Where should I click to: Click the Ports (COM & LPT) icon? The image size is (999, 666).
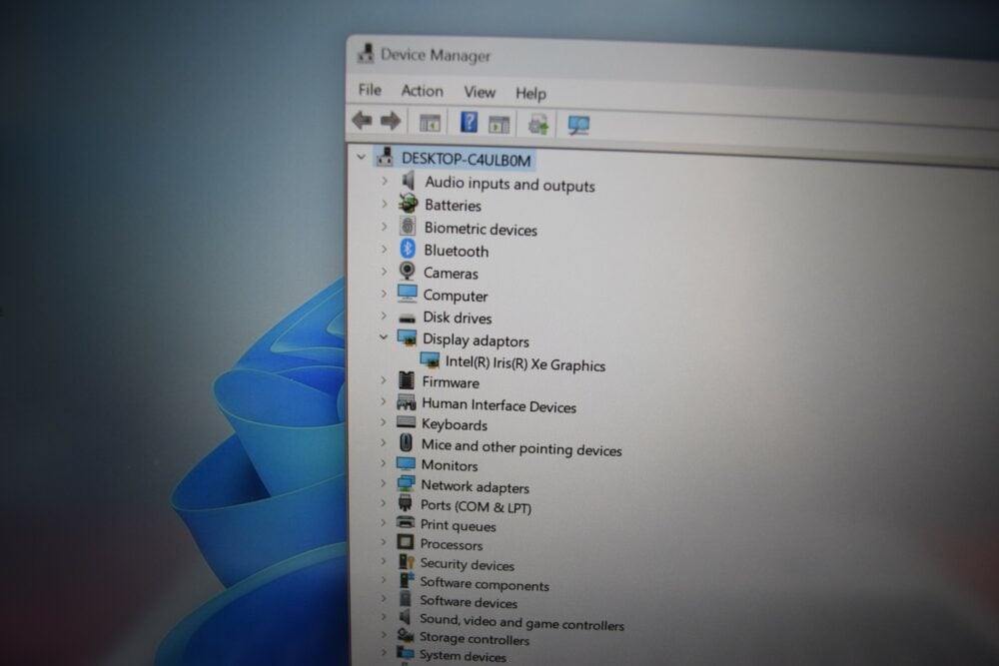click(x=406, y=503)
